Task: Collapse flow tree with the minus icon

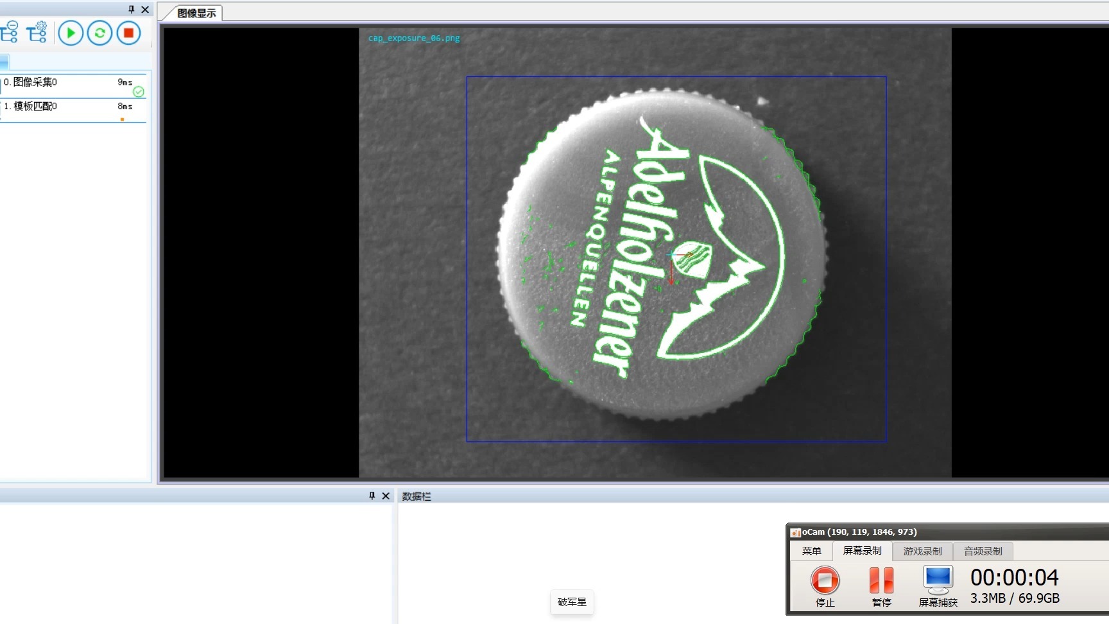Action: 9,31
